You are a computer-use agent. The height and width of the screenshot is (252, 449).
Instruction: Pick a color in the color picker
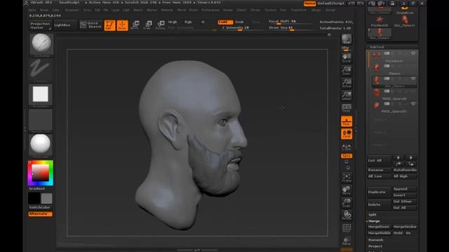click(41, 173)
